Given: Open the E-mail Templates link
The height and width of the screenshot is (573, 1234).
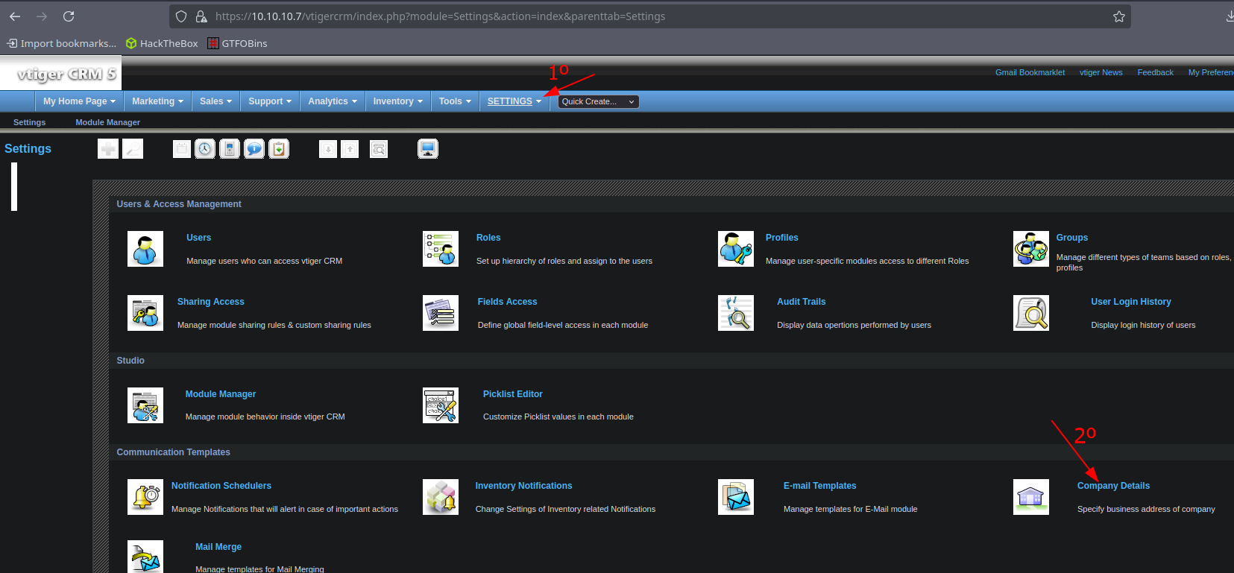Looking at the screenshot, I should (819, 486).
